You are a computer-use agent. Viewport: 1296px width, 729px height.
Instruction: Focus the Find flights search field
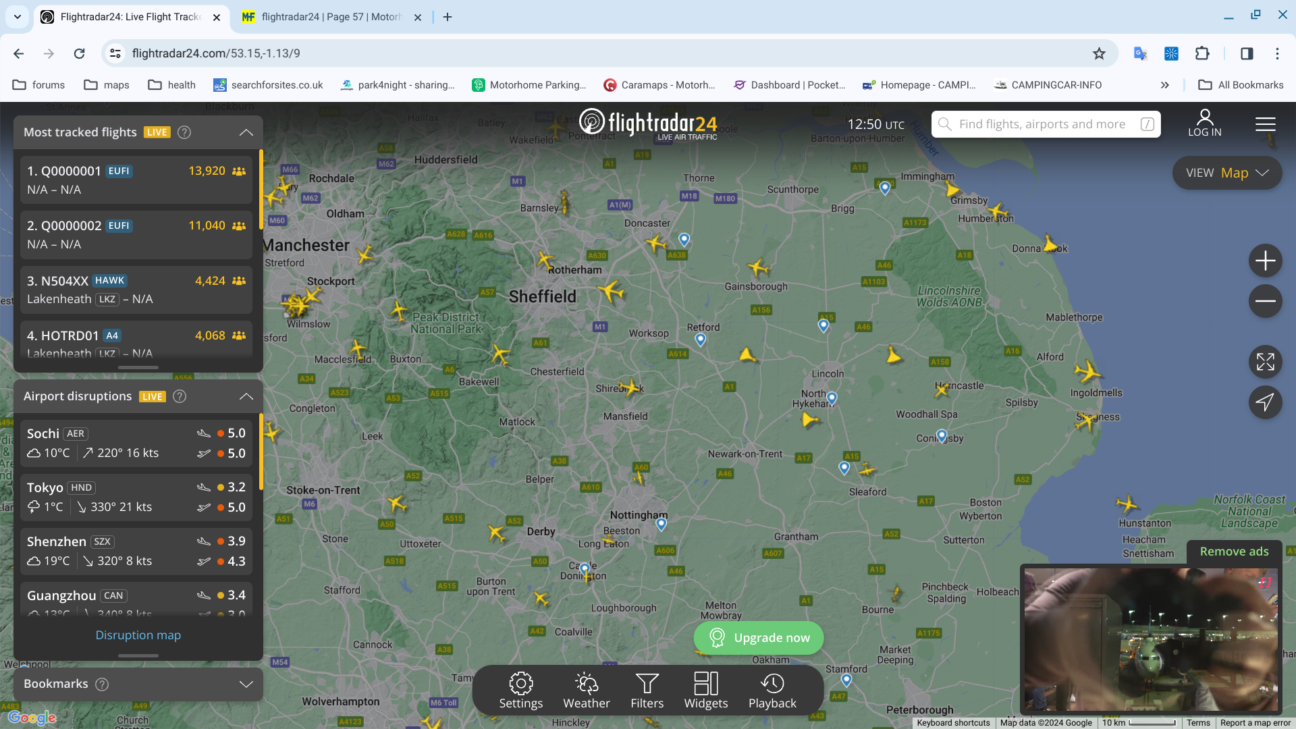1046,124
